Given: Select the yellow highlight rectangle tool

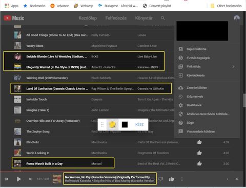Looking at the screenshot, I should point(112,124).
